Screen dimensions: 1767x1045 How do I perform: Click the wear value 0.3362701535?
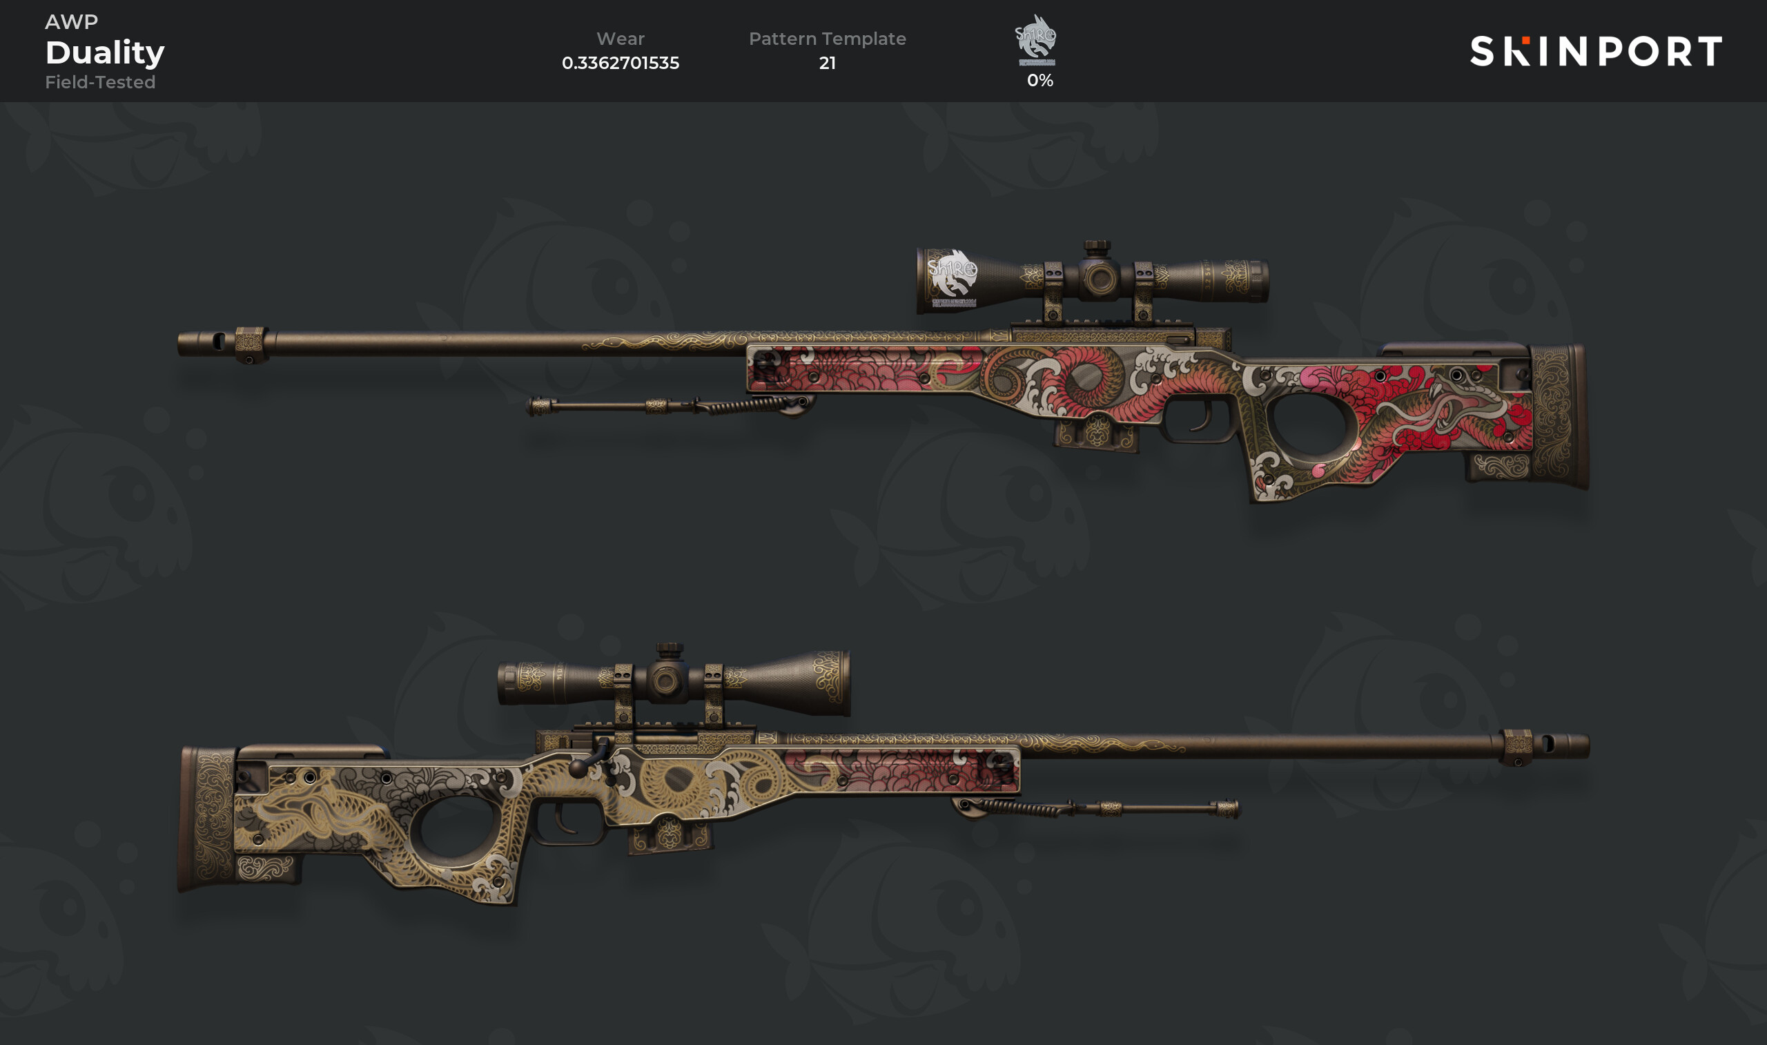[x=621, y=64]
